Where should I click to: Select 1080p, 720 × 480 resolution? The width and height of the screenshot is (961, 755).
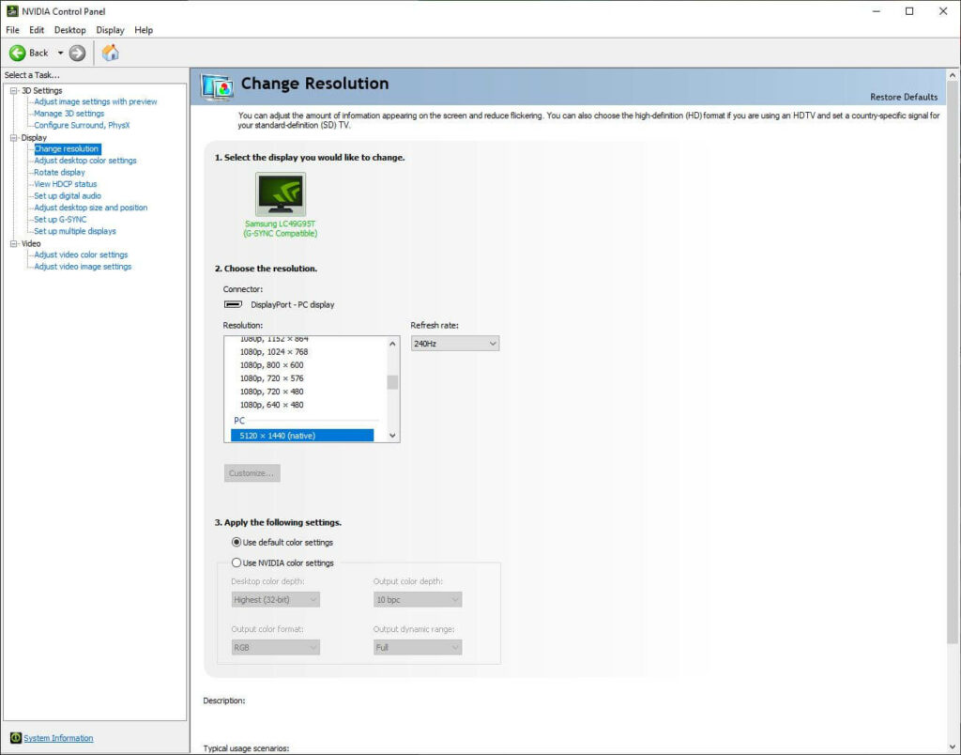(271, 392)
